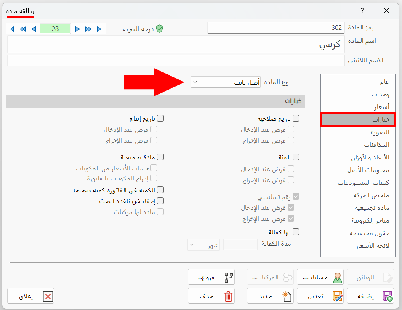Click the item code field showing 302
The width and height of the screenshot is (402, 310).
(x=276, y=28)
